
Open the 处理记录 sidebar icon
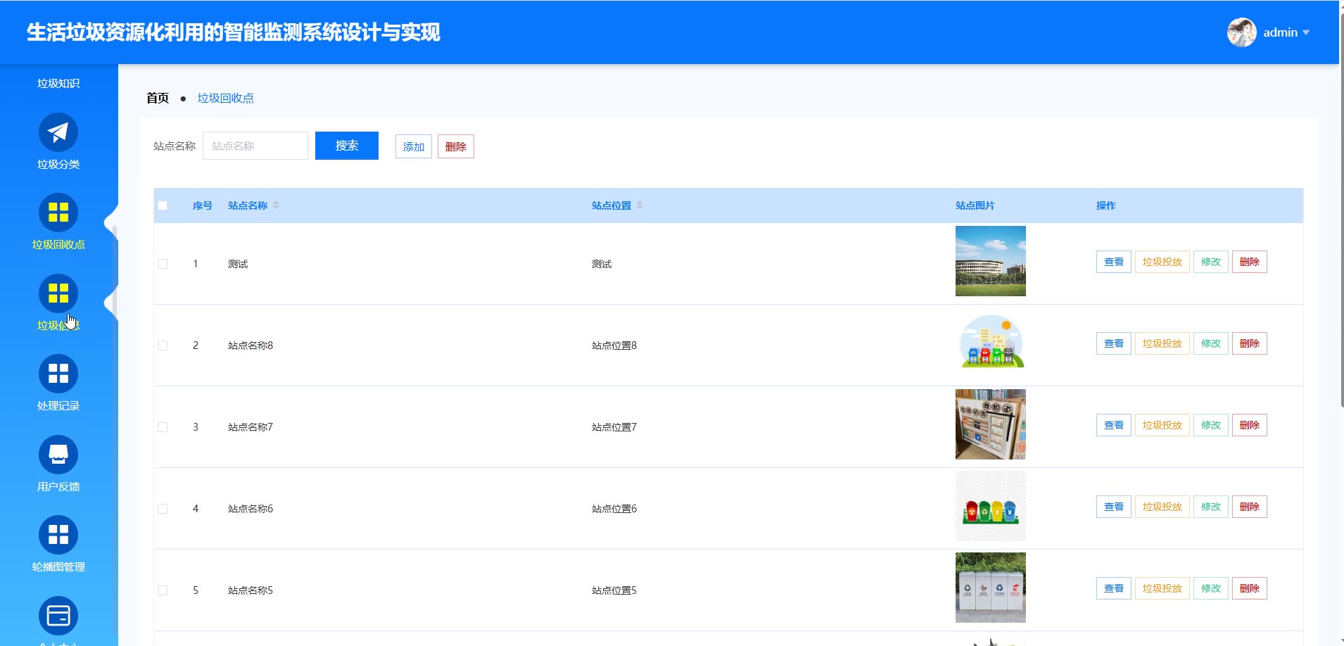pos(58,374)
